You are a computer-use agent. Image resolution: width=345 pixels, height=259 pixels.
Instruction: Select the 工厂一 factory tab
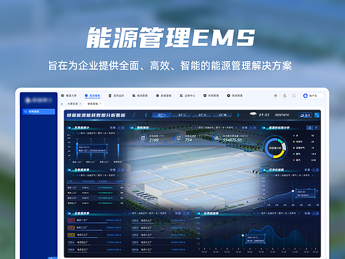[x=161, y=115]
